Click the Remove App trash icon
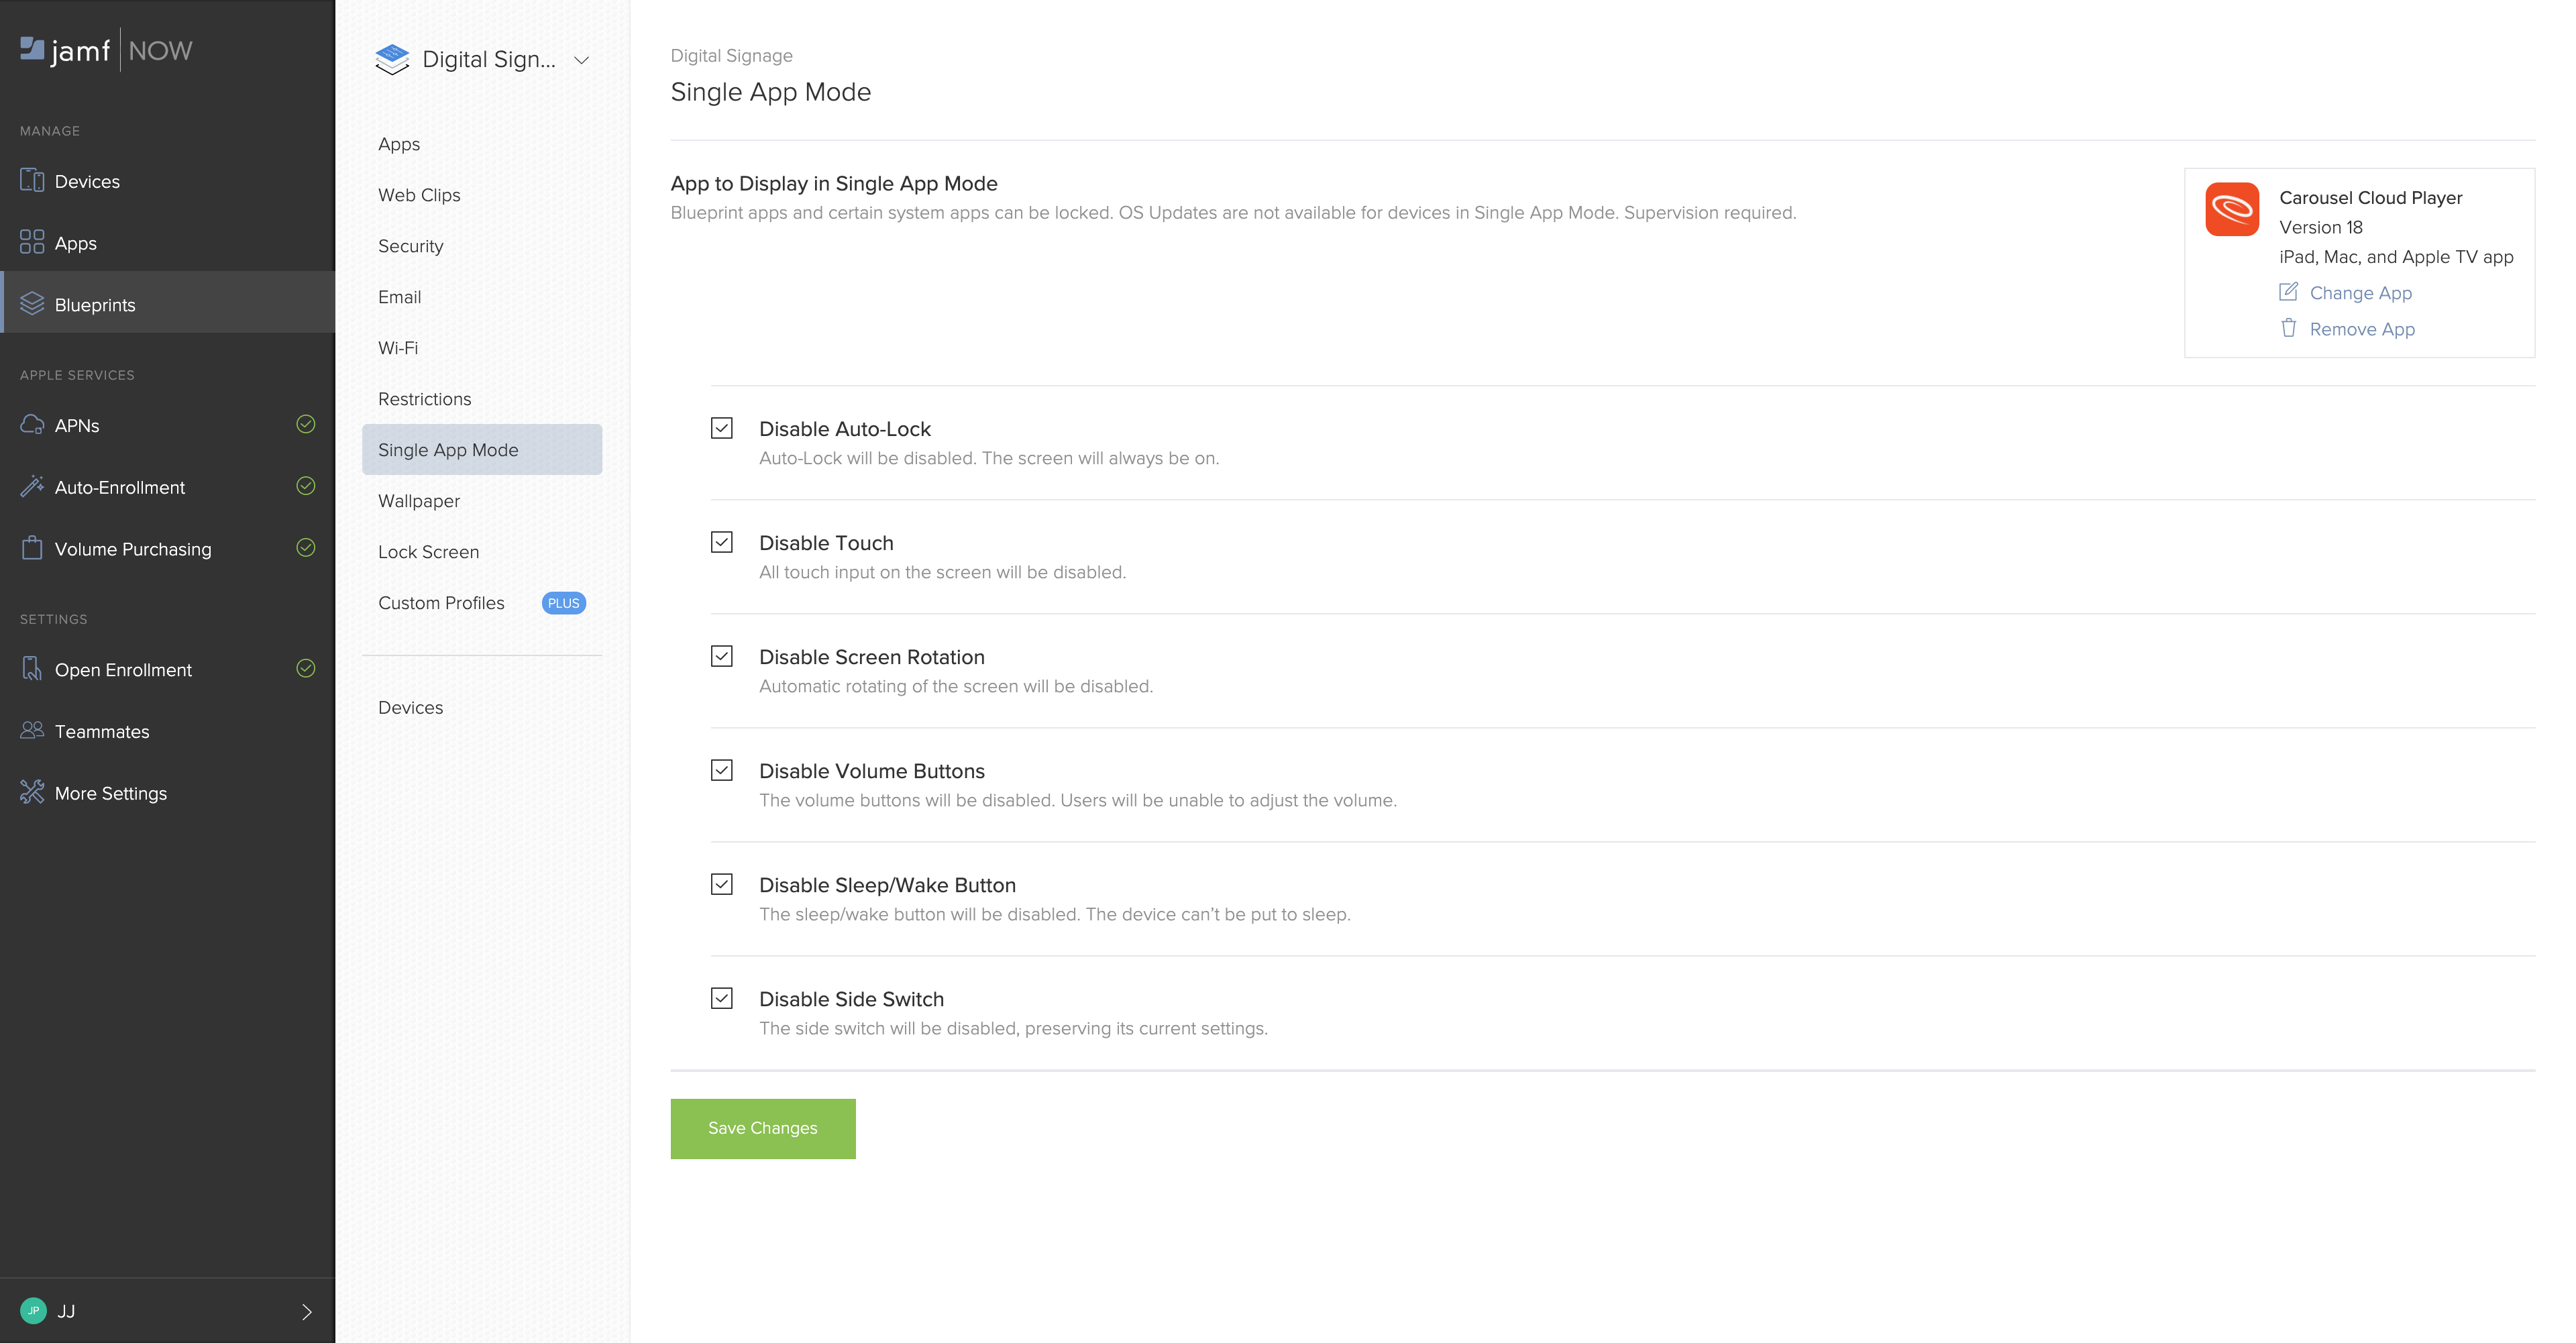Viewport: 2576px width, 1343px height. point(2288,328)
